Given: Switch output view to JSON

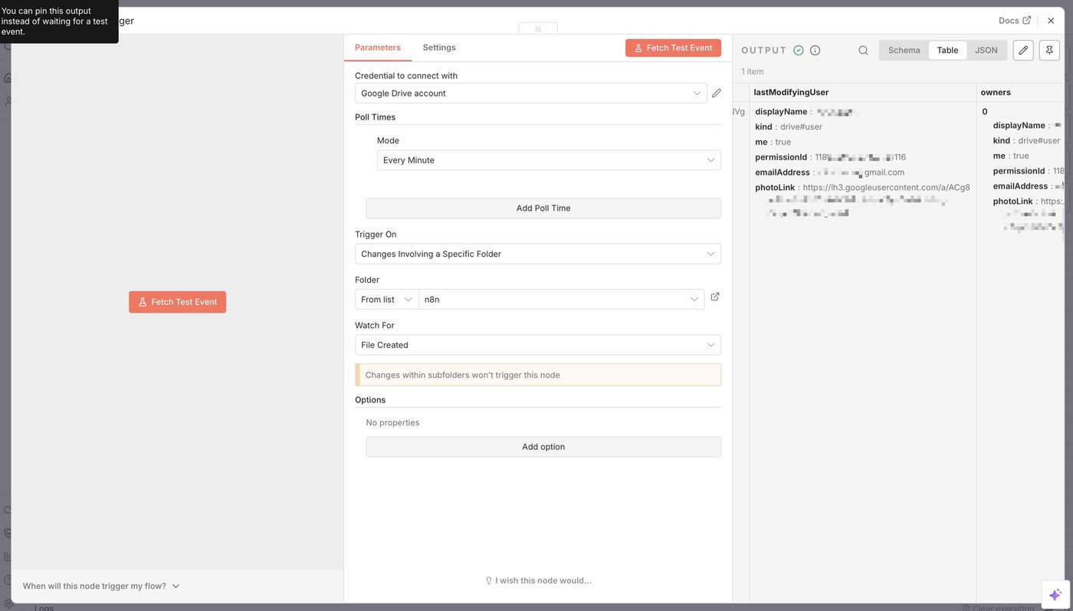Looking at the screenshot, I should 986,51.
